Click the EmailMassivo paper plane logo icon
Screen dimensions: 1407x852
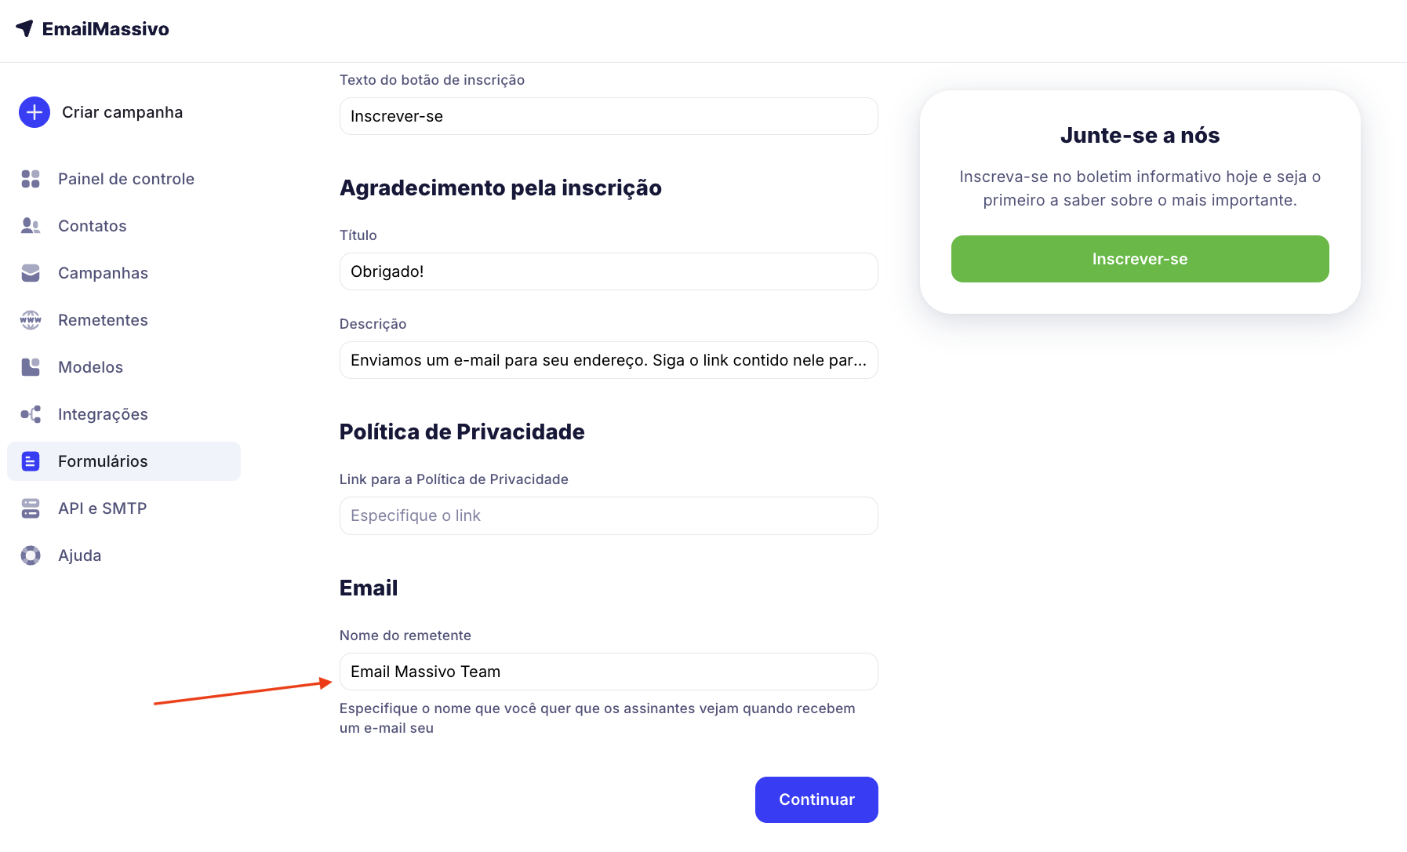click(24, 28)
